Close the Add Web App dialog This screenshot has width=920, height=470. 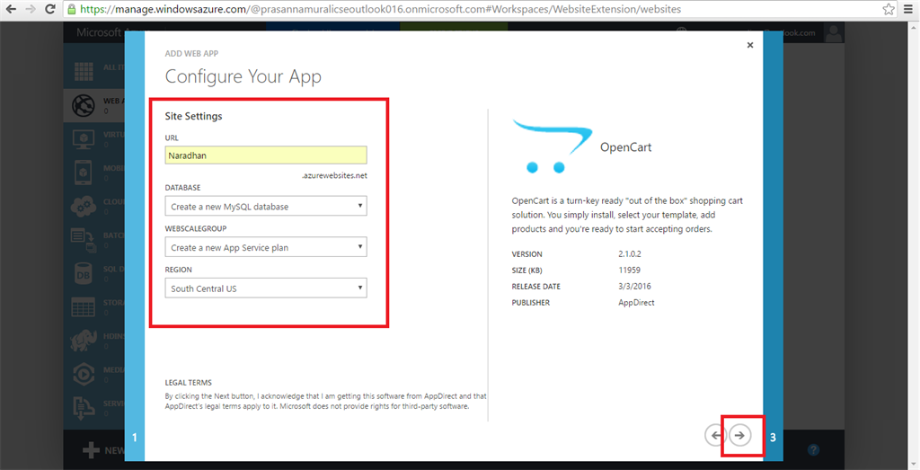(750, 45)
